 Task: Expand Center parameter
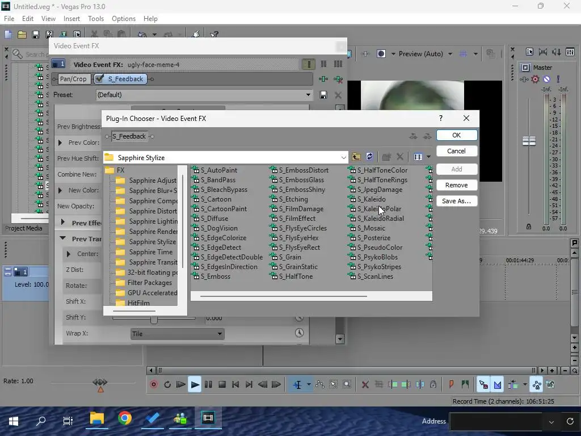click(x=68, y=254)
